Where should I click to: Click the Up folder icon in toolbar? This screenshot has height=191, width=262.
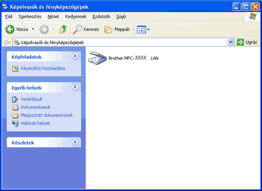(x=63, y=29)
